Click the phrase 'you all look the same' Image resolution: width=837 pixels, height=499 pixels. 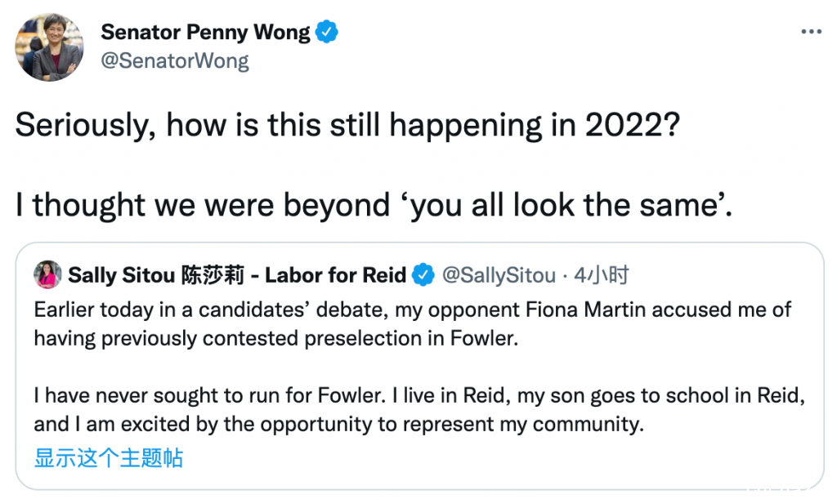tap(562, 206)
